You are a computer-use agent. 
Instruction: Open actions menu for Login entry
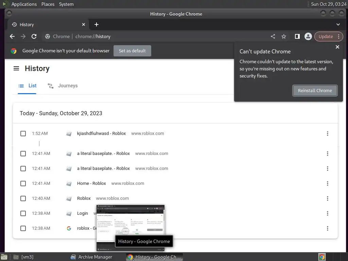point(327,213)
